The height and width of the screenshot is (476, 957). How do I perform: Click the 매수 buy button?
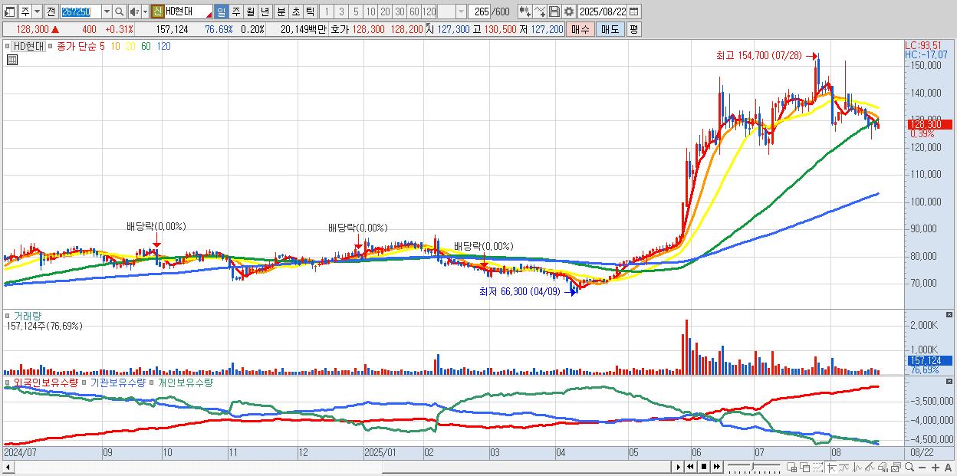[580, 29]
